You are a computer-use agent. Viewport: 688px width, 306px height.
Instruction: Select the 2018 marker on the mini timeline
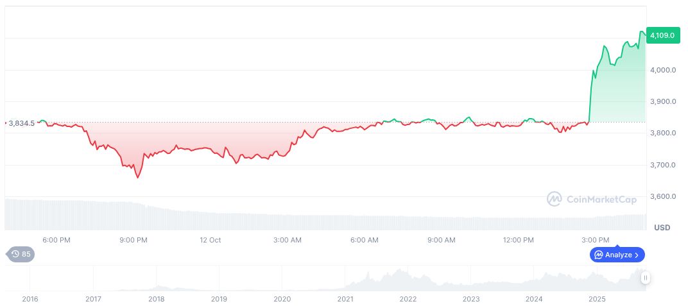(156, 299)
